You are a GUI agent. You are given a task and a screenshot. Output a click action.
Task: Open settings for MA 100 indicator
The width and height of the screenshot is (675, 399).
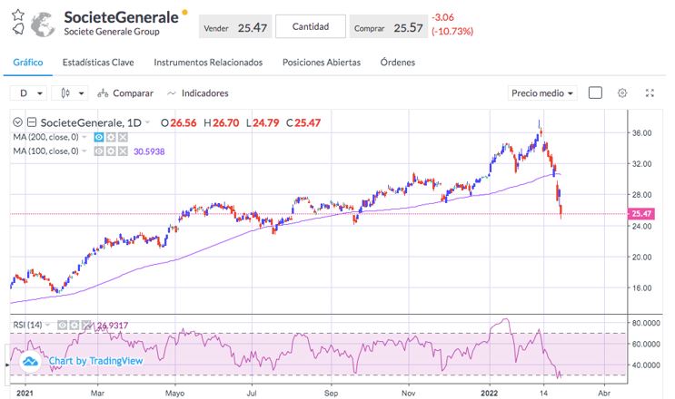point(111,151)
